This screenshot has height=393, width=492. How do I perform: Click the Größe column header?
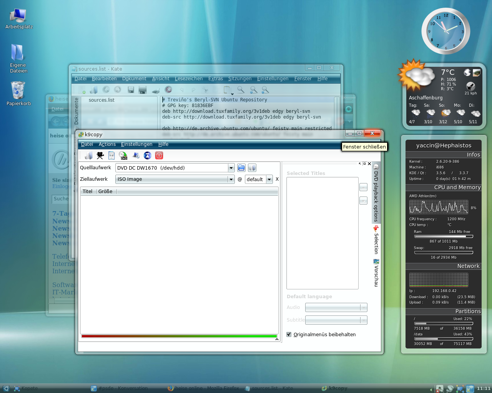pyautogui.click(x=106, y=192)
